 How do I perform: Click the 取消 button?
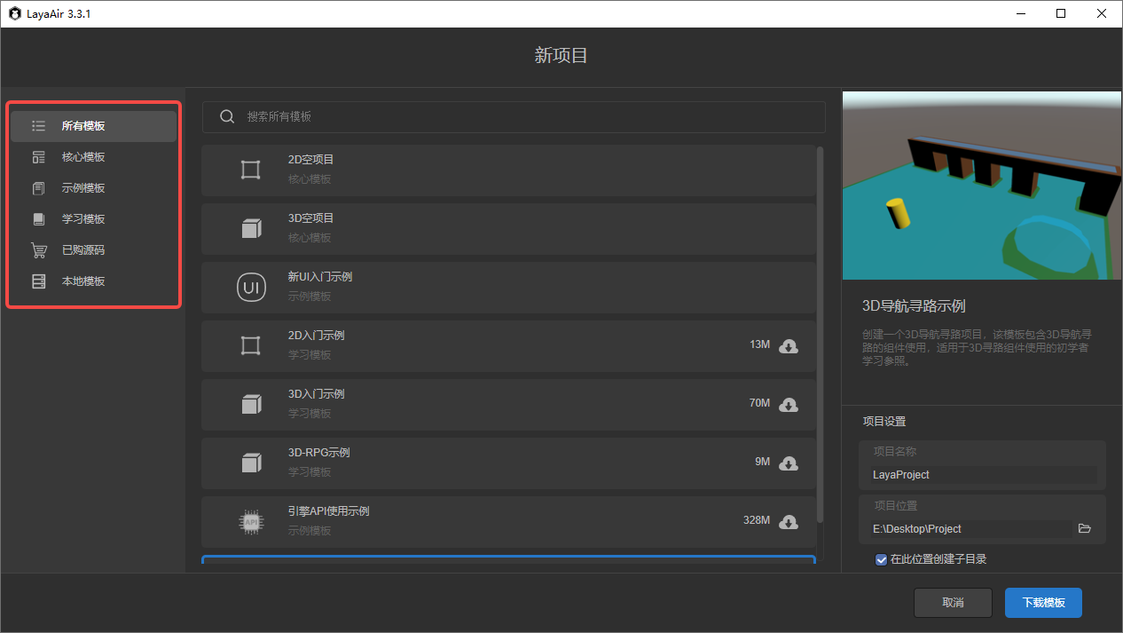pyautogui.click(x=953, y=602)
